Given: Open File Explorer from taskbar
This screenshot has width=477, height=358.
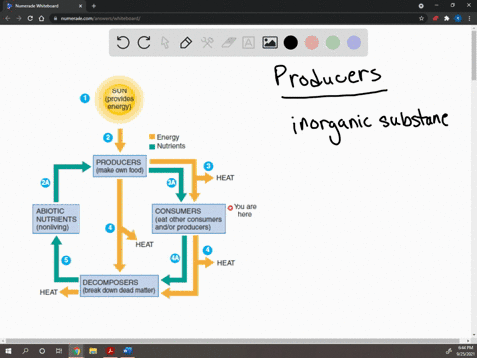Looking at the screenshot, I should pos(93,351).
